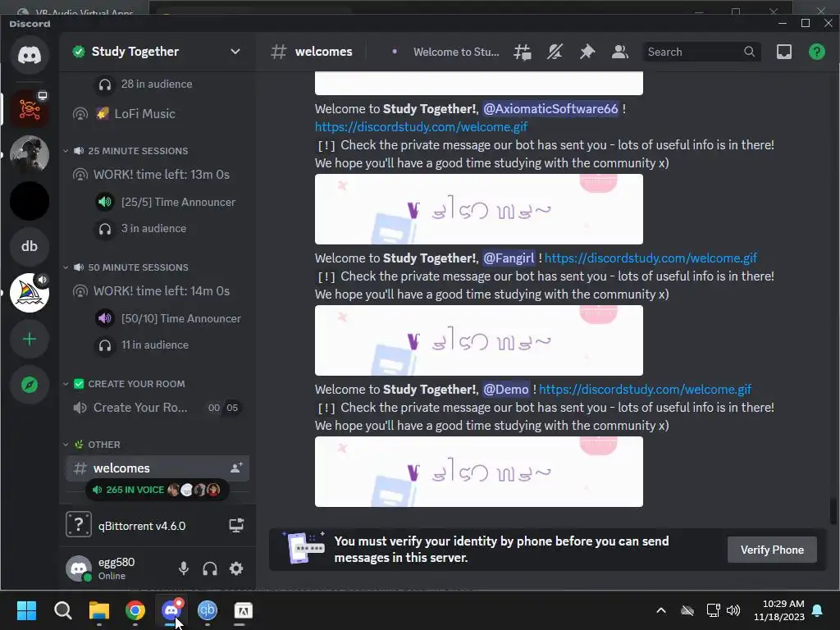
Task: Open the server with portrait avatar
Action: point(30,155)
